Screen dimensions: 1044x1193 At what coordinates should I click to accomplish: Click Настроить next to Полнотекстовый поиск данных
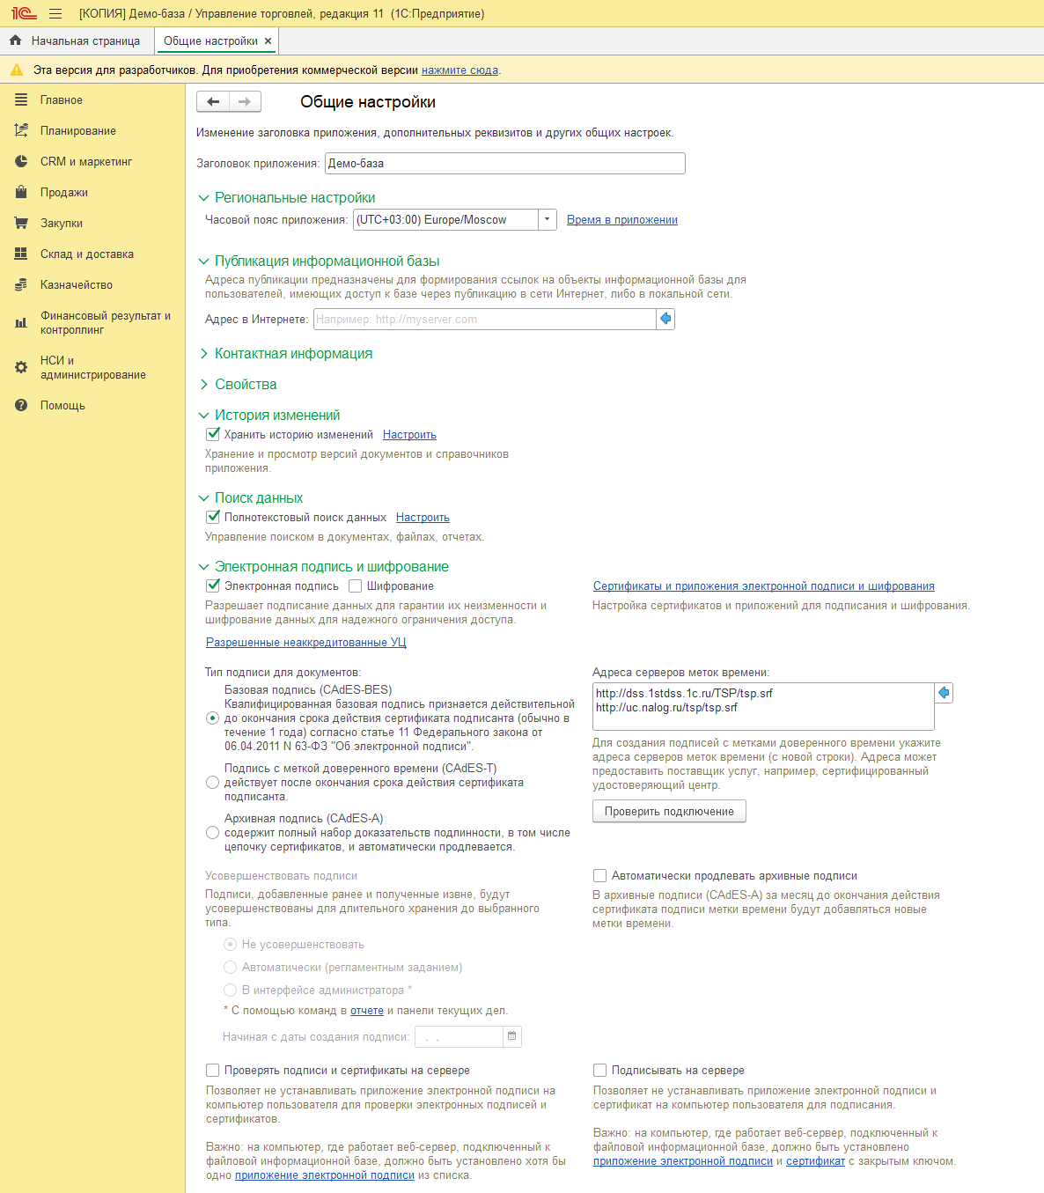click(423, 518)
